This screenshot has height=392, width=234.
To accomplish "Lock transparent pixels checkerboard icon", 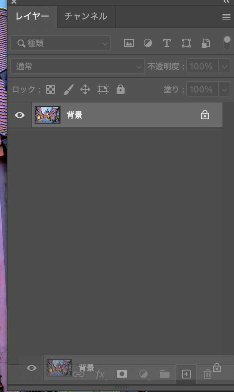I will click(x=51, y=89).
